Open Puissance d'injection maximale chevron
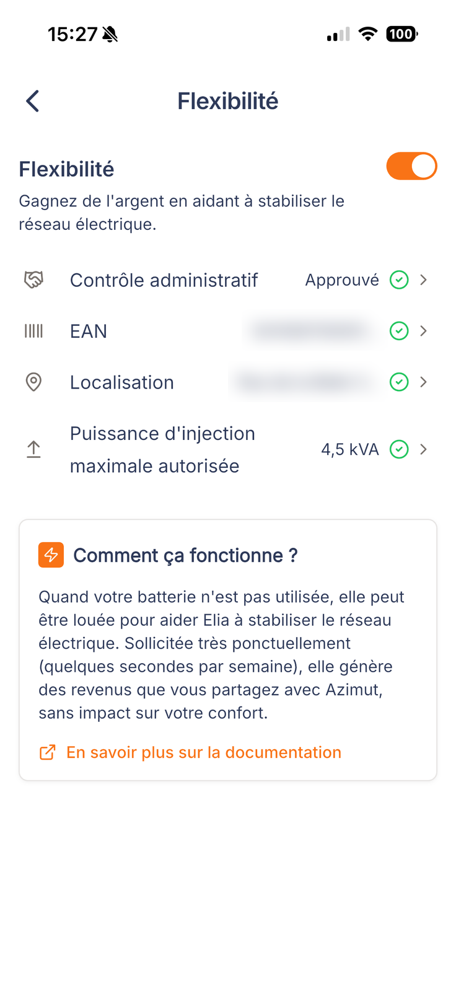456x989 pixels. [x=424, y=449]
